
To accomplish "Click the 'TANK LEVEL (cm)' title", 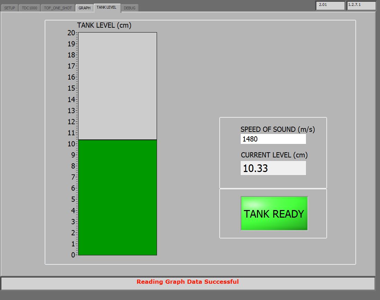I will point(104,25).
